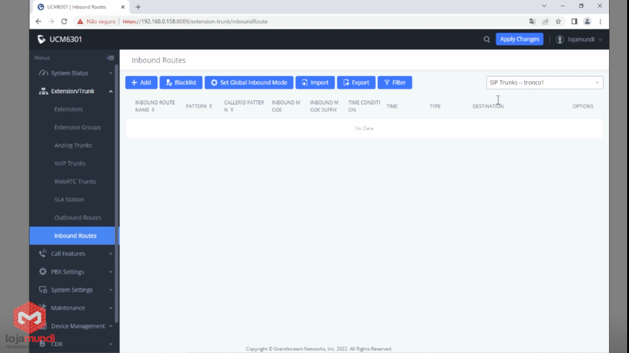Click Add to create inbound route

[141, 83]
